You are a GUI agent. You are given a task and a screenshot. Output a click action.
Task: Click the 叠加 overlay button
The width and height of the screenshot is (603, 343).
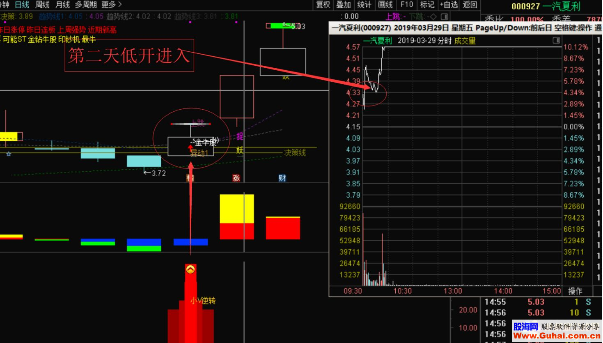click(x=344, y=5)
